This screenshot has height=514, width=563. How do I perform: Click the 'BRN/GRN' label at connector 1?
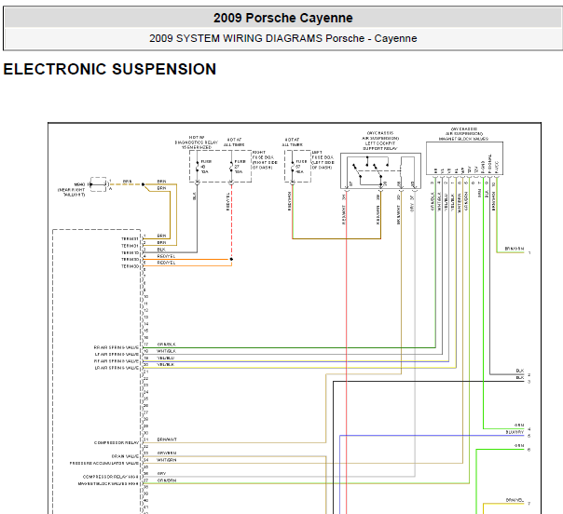(x=515, y=249)
